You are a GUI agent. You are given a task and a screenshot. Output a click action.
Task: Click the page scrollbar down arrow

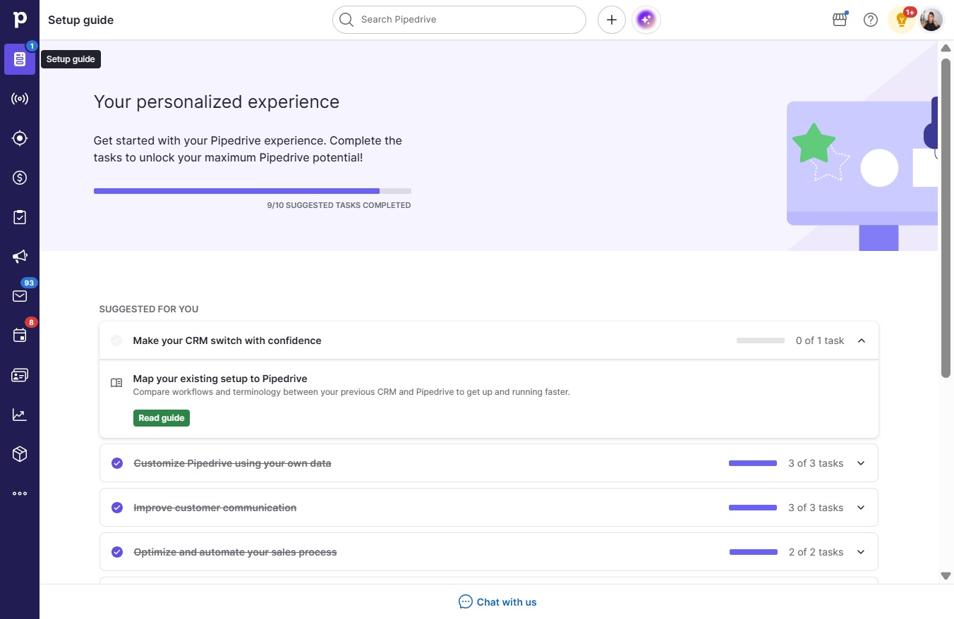(x=946, y=576)
